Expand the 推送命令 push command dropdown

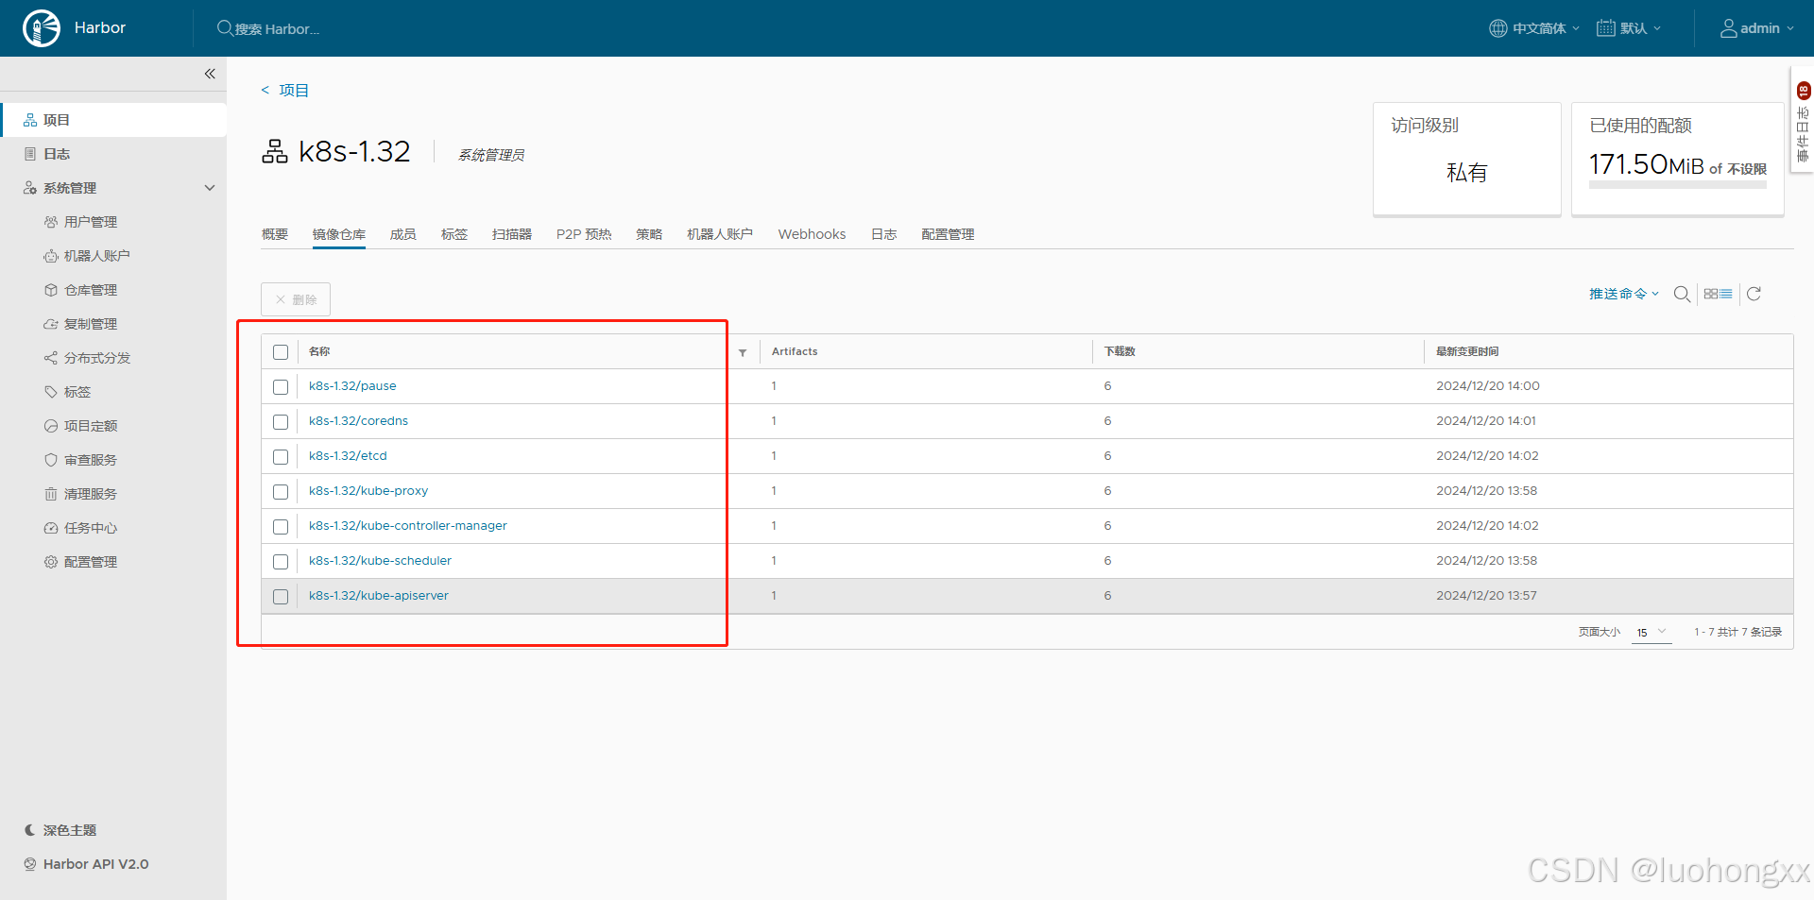(x=1624, y=294)
